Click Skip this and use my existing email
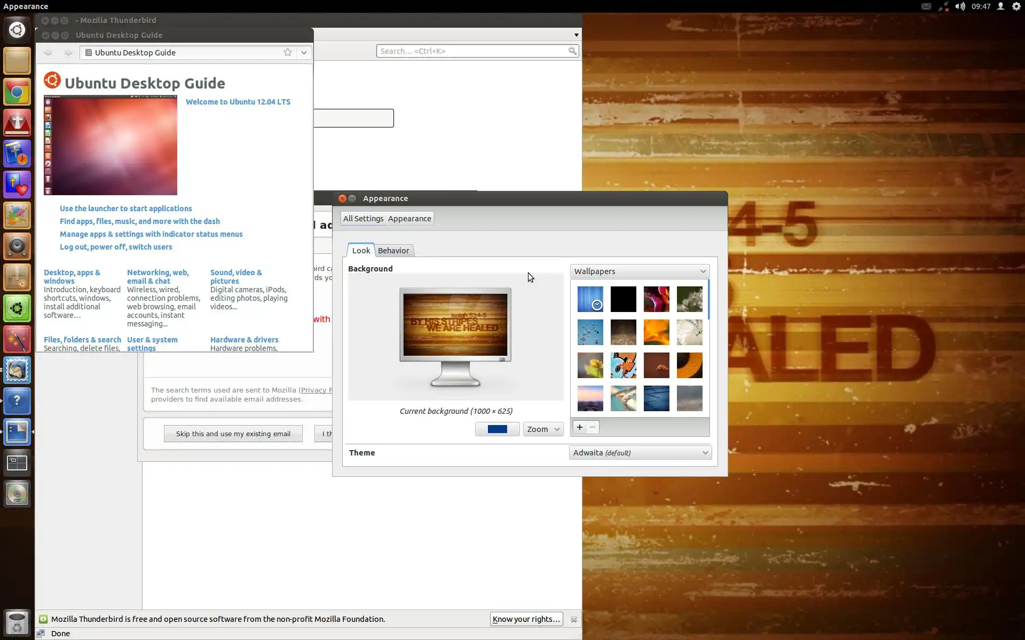 (233, 434)
